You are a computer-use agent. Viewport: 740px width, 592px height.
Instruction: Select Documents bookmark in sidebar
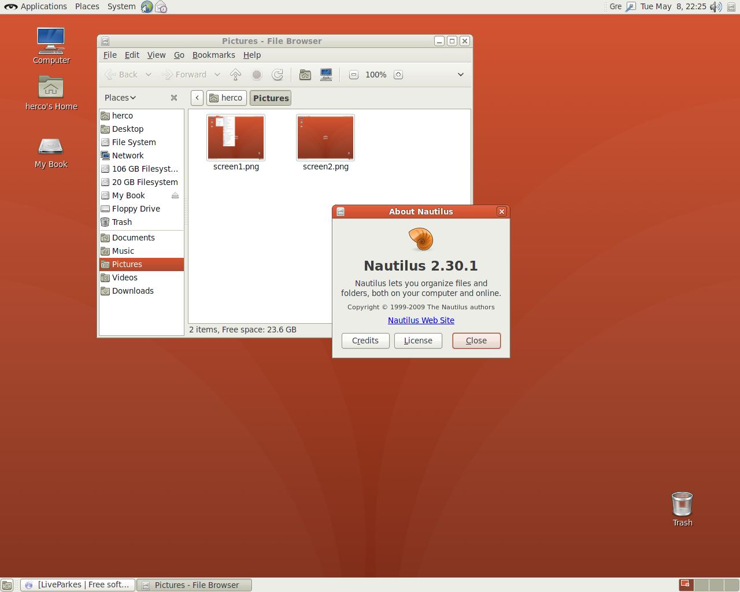tap(142, 238)
